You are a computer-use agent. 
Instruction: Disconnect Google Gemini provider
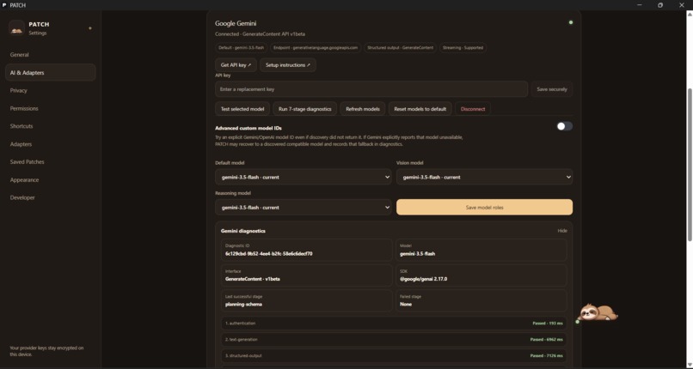point(472,109)
